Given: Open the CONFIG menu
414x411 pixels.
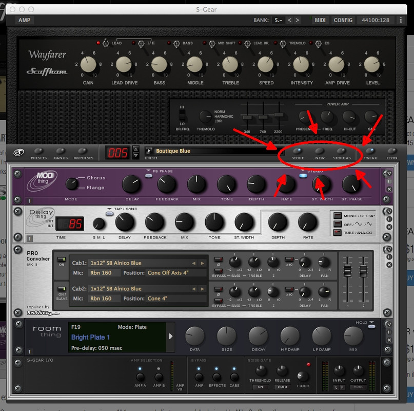Looking at the screenshot, I should click(x=343, y=20).
